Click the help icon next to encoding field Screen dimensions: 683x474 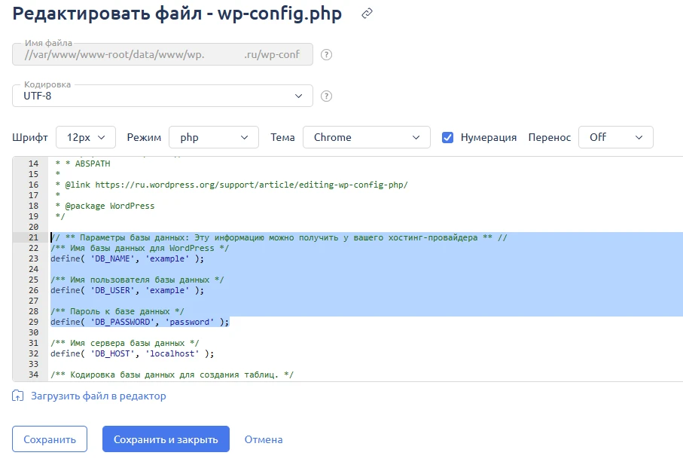(x=327, y=96)
